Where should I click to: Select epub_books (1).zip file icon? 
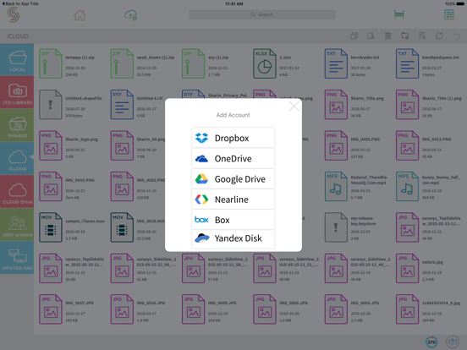click(122, 63)
